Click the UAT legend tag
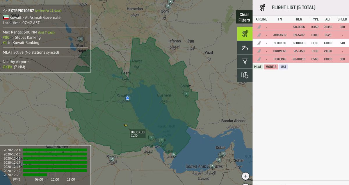 coord(283,67)
